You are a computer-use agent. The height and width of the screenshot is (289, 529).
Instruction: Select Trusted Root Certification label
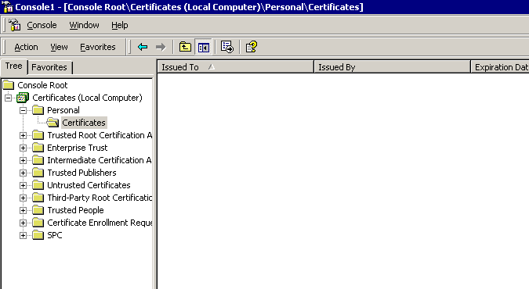(x=100, y=135)
